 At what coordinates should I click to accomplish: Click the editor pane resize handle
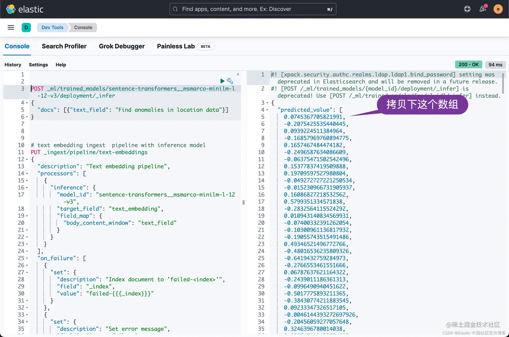click(244, 202)
